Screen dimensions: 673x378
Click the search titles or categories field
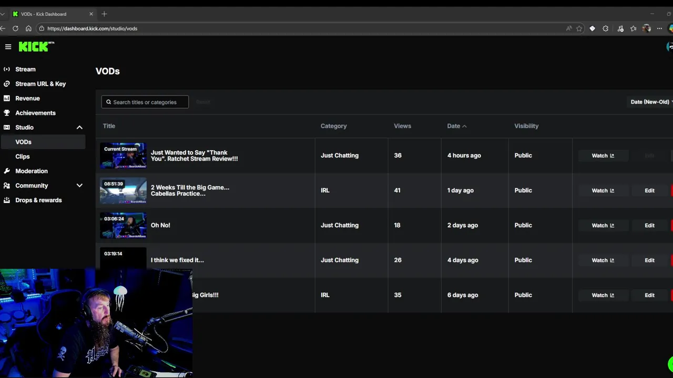point(145,102)
